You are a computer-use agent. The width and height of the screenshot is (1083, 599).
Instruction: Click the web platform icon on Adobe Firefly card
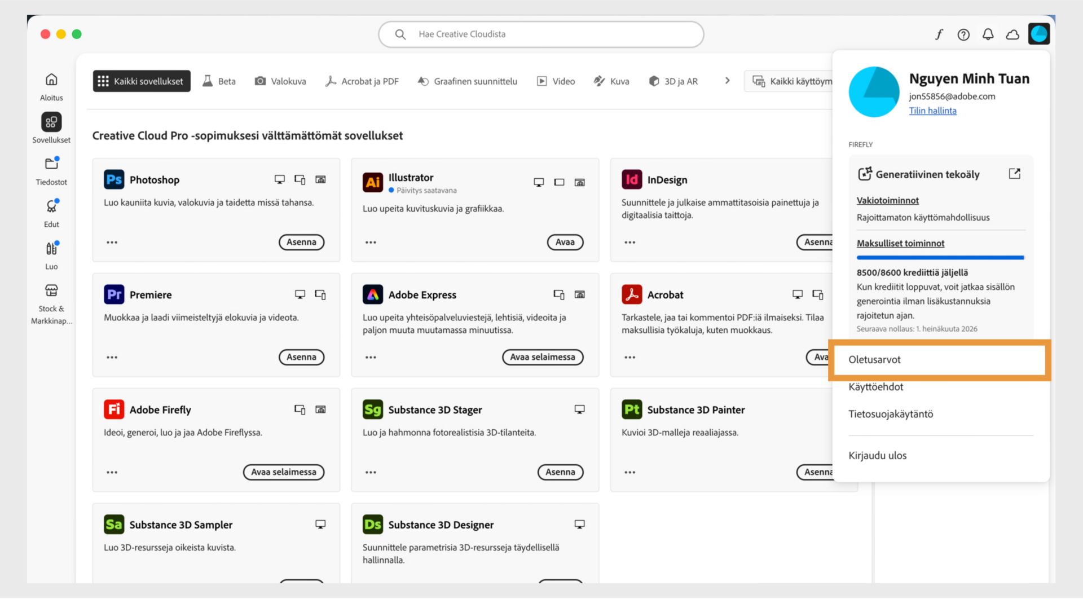click(320, 409)
